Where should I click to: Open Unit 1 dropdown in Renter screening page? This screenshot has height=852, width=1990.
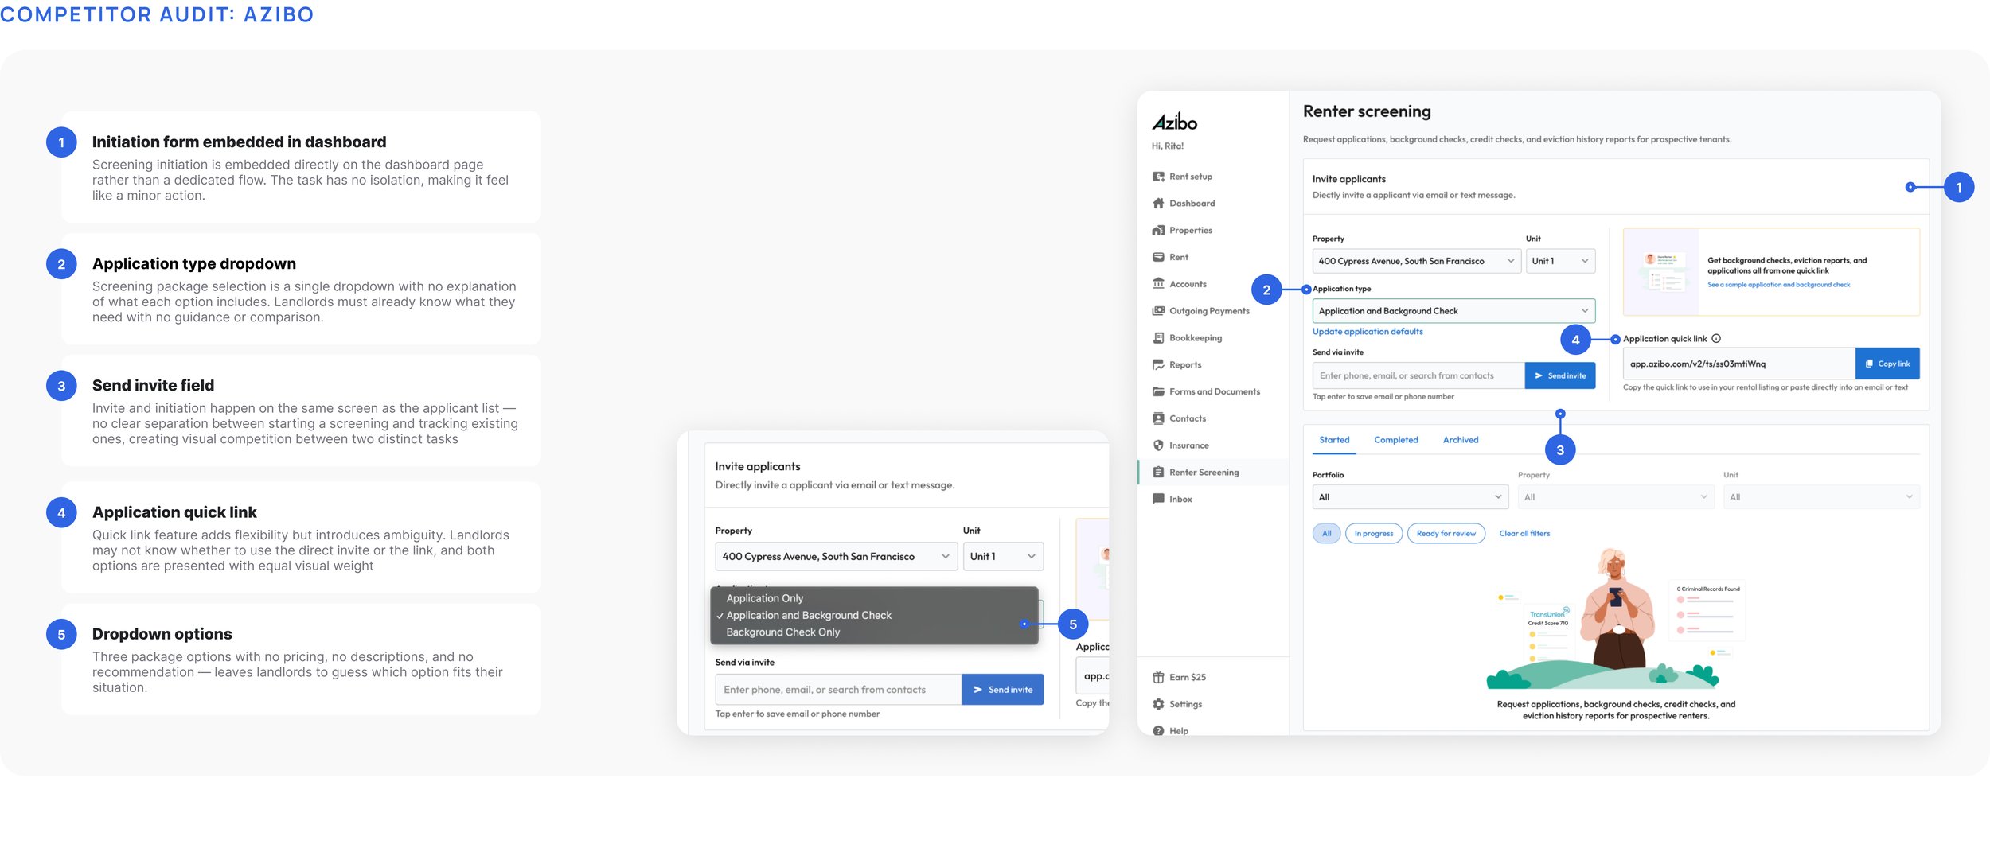pos(1560,261)
